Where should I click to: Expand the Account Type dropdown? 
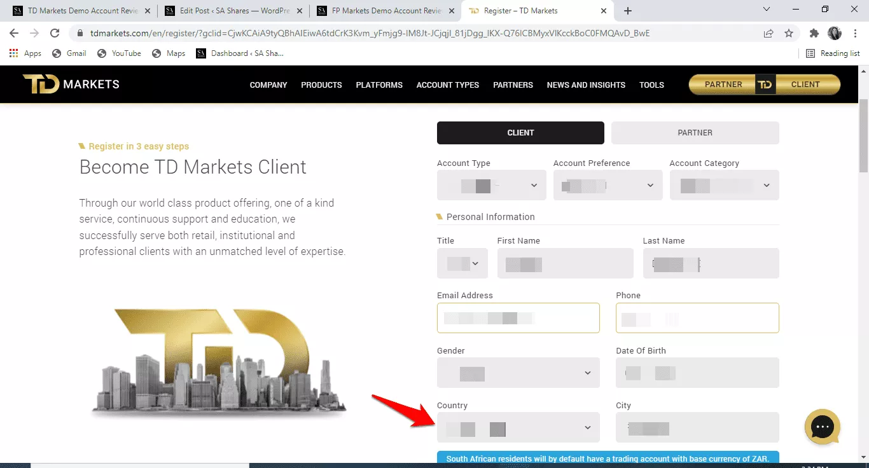coord(492,185)
